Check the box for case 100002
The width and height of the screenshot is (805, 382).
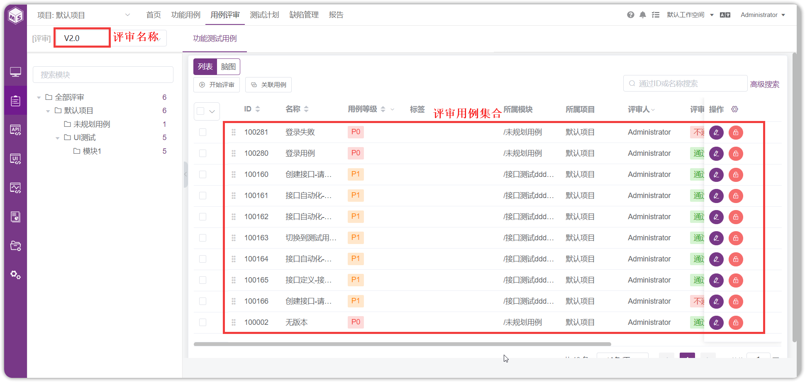point(202,322)
